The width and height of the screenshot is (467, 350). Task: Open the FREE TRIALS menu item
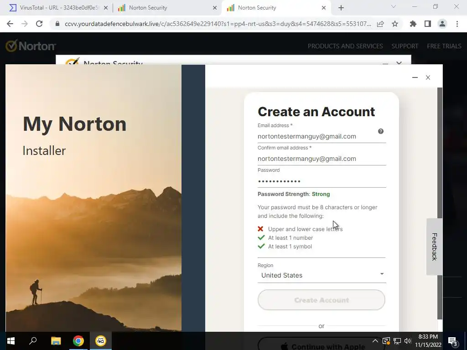point(444,46)
